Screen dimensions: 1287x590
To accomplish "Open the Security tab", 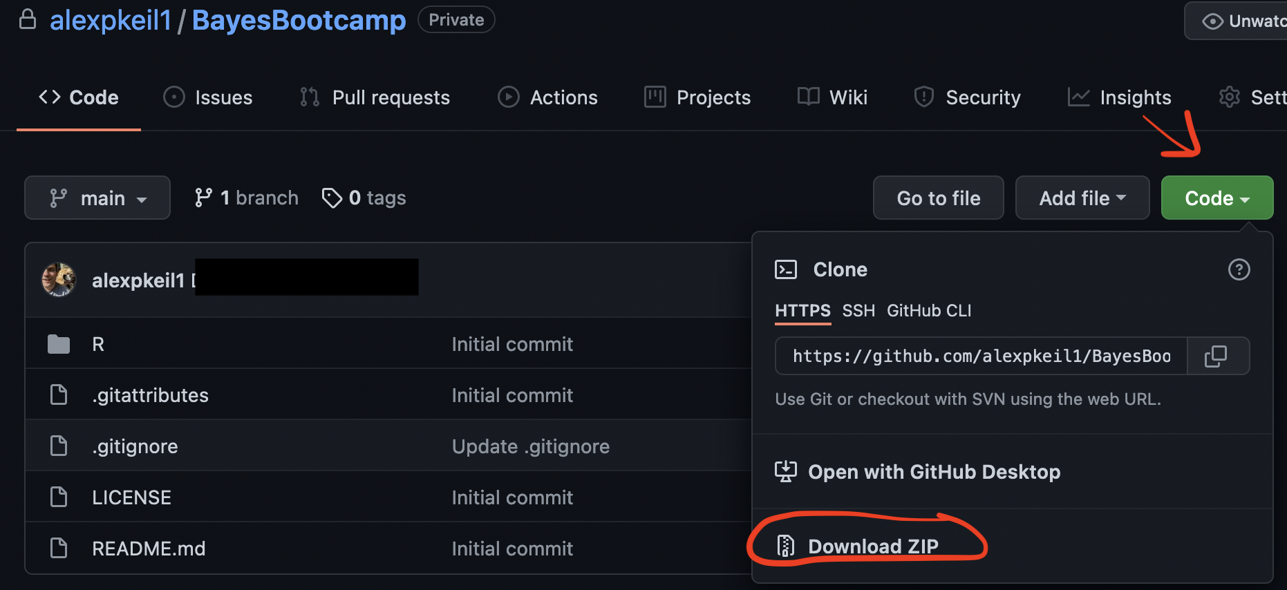I will tap(967, 97).
